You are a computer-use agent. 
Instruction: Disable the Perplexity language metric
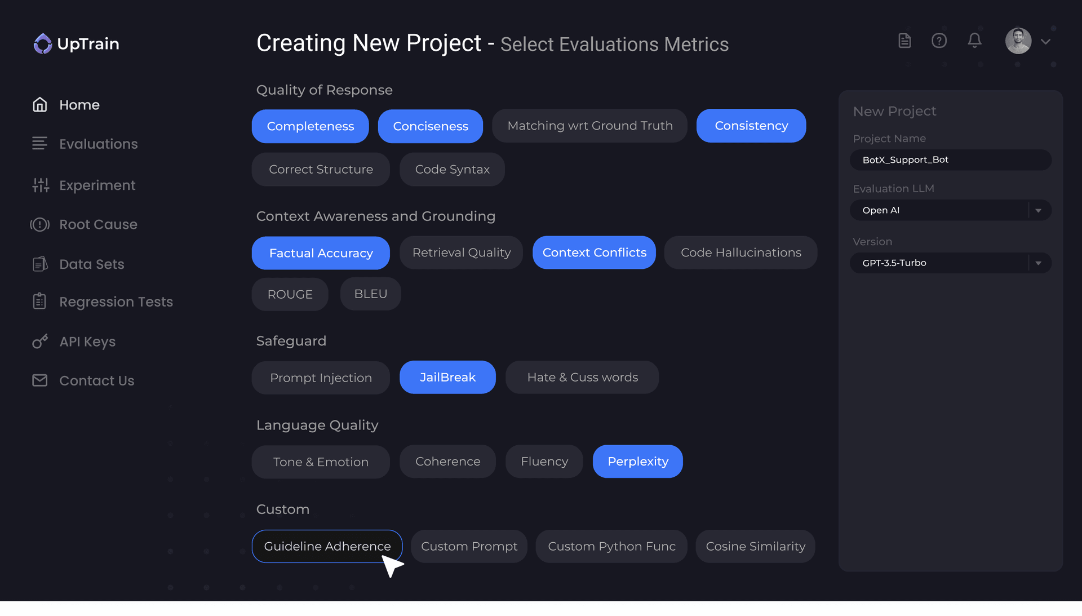(x=637, y=461)
